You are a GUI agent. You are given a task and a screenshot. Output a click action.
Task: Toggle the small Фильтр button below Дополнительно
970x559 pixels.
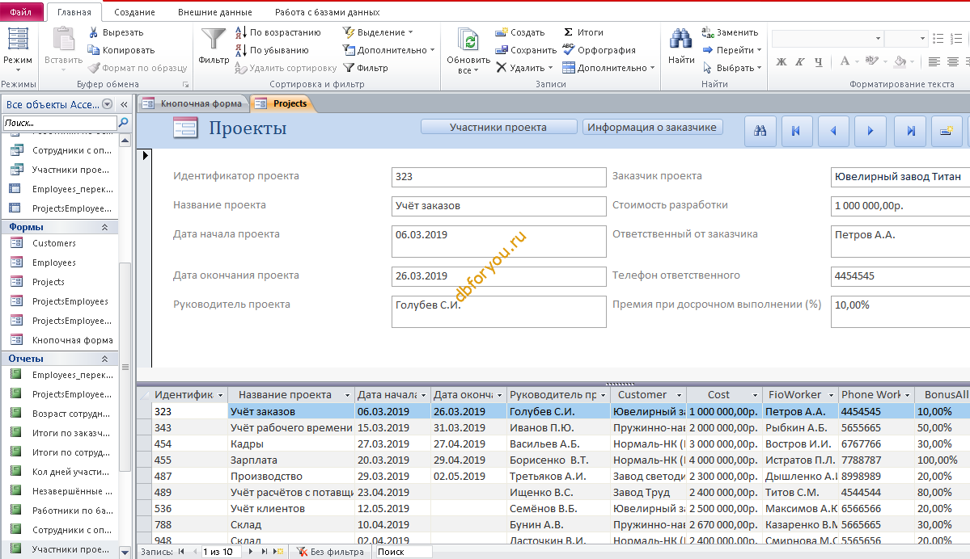[x=366, y=68]
